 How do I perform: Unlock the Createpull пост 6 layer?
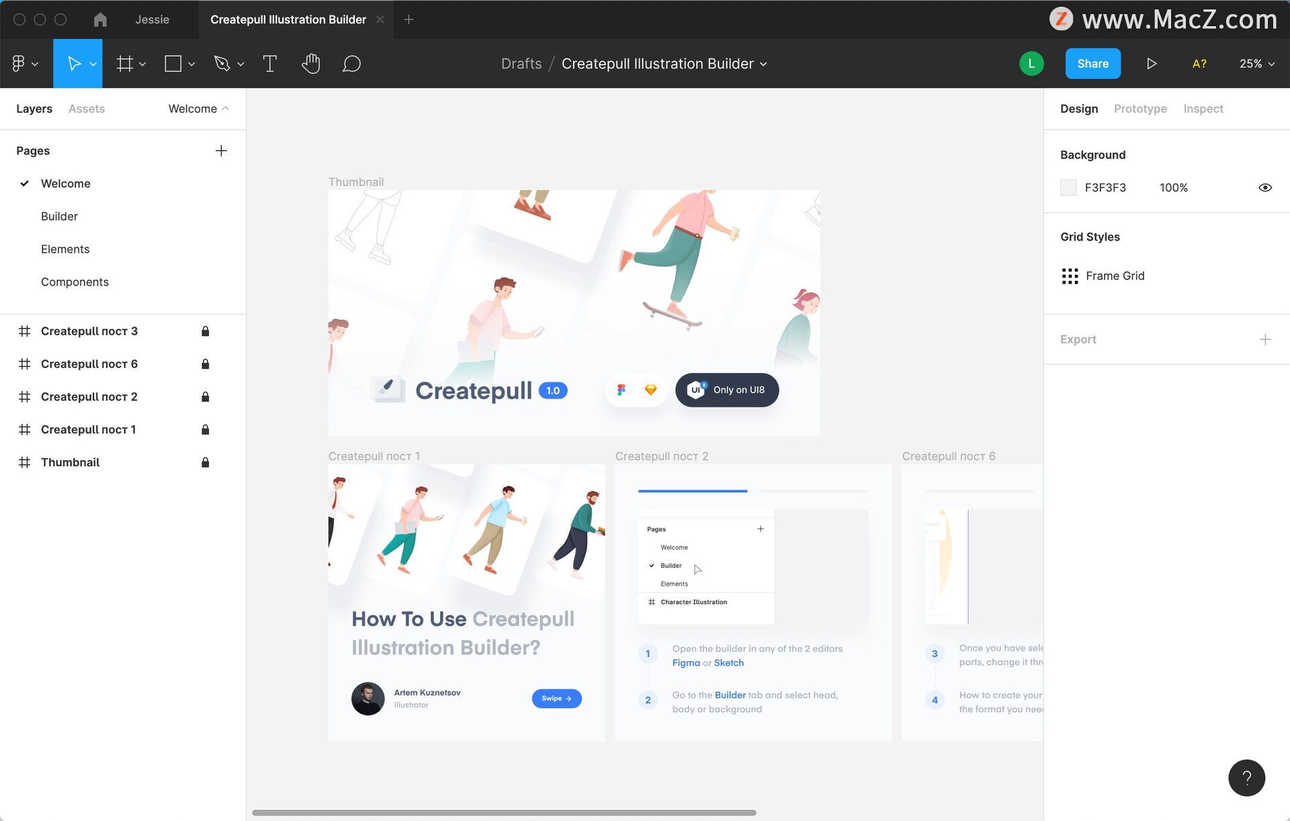(x=206, y=364)
